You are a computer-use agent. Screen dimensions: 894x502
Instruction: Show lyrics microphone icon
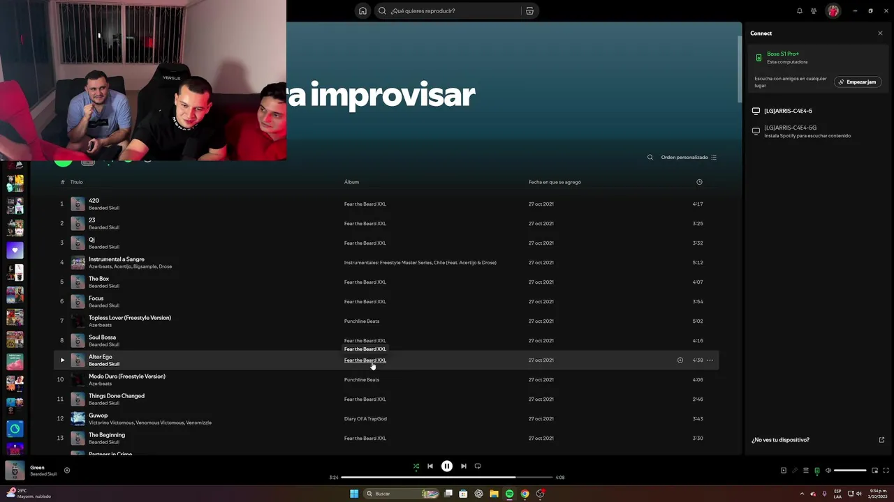[x=795, y=471]
